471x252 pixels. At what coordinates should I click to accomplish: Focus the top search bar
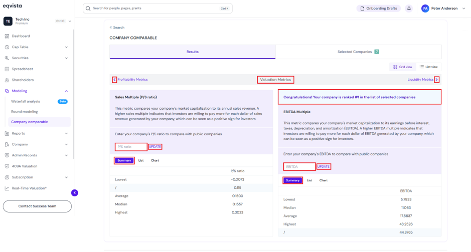tap(158, 9)
